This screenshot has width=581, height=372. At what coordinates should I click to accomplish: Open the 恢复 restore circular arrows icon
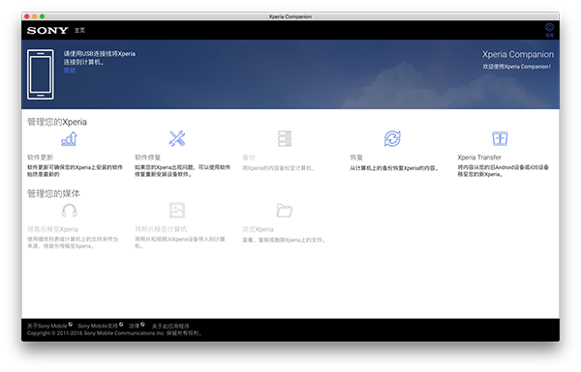point(392,139)
